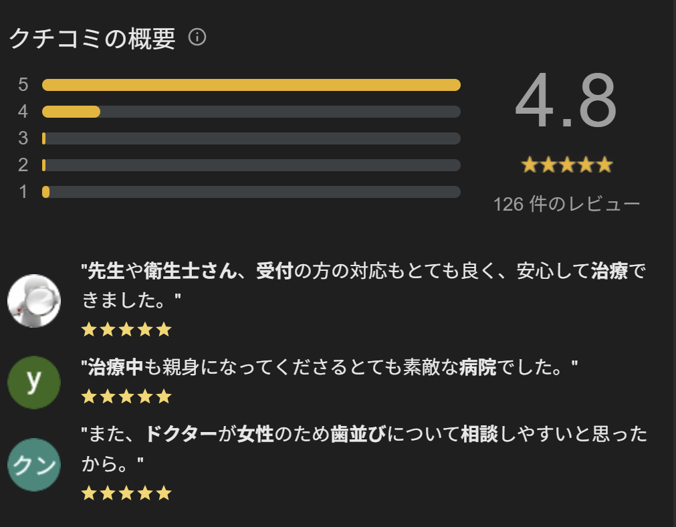Choose the 2-star rating bar

tap(251, 165)
